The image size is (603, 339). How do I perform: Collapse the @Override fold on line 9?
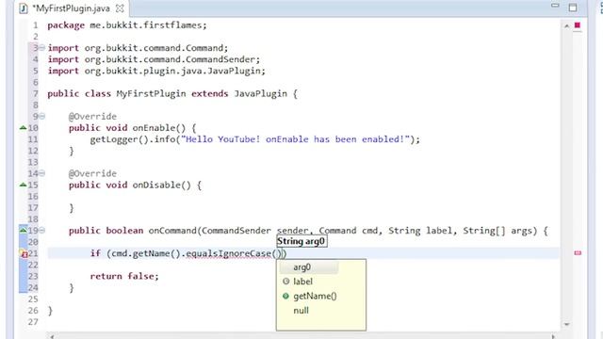(41, 116)
